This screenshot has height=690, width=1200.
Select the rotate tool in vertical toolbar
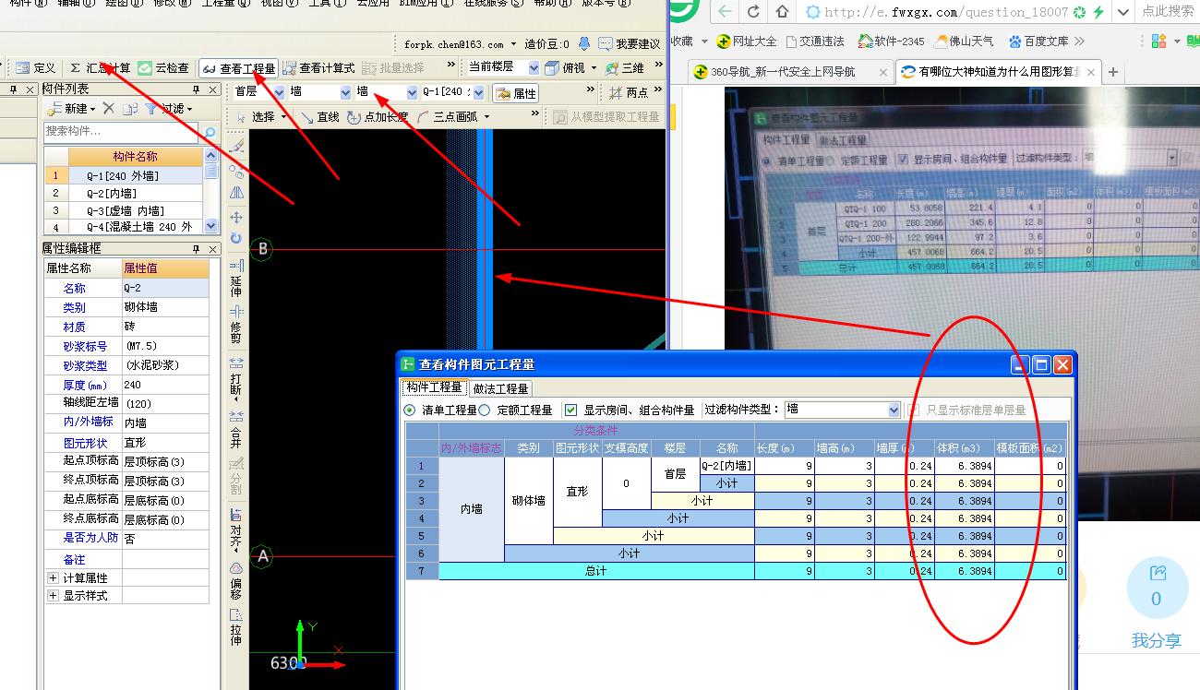point(236,238)
